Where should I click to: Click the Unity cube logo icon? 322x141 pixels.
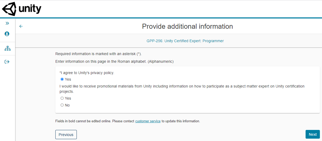pyautogui.click(x=9, y=9)
